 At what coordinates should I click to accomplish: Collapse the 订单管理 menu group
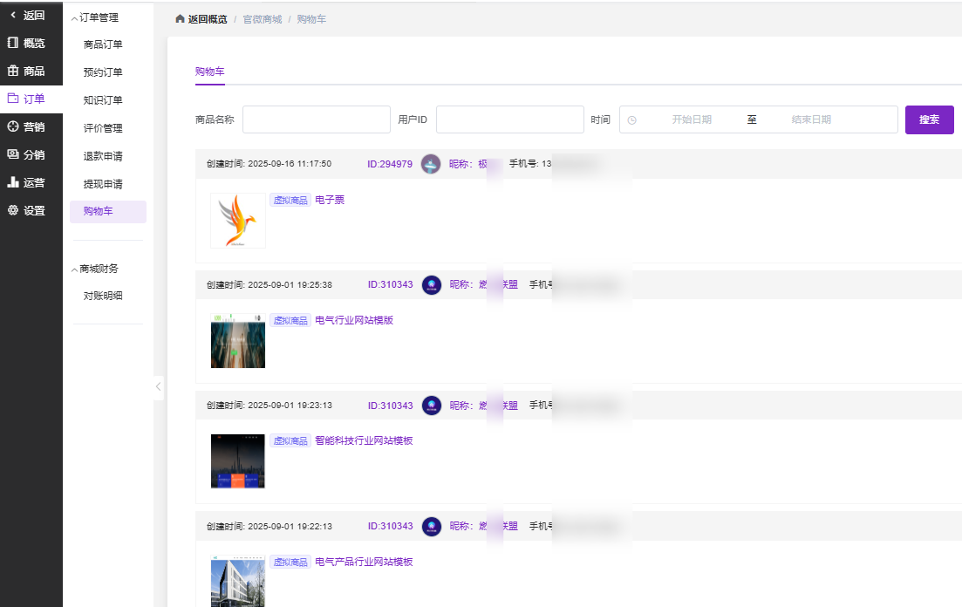coord(94,17)
